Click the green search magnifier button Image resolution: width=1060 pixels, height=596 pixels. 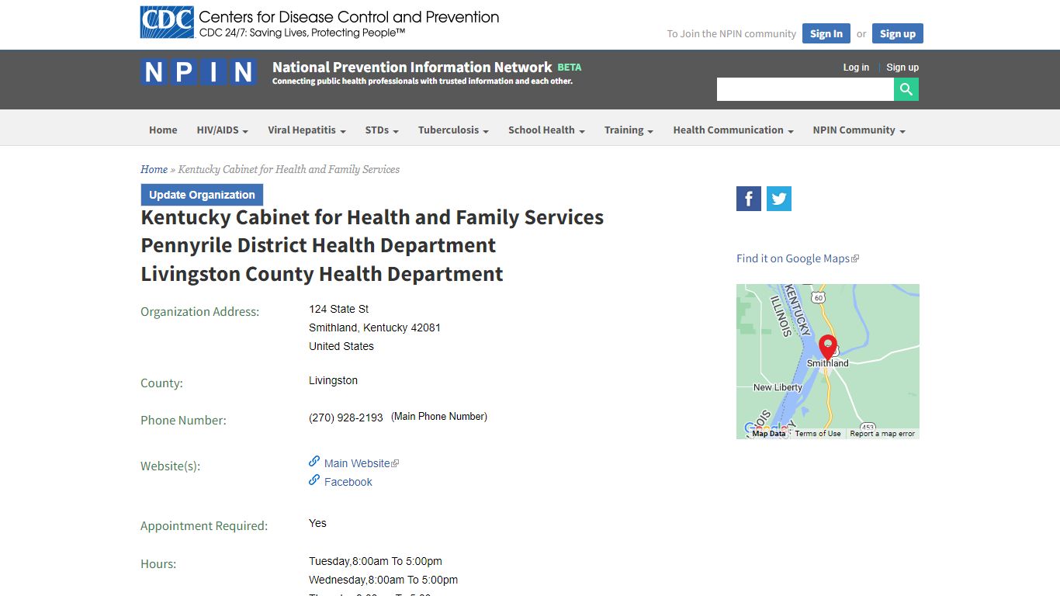pos(906,89)
